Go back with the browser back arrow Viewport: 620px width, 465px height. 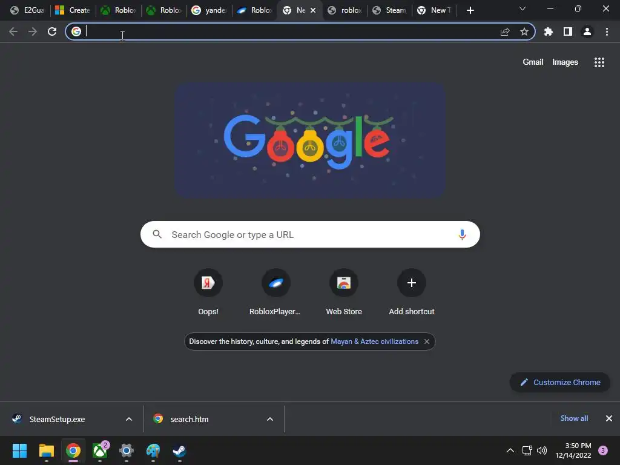click(x=13, y=31)
